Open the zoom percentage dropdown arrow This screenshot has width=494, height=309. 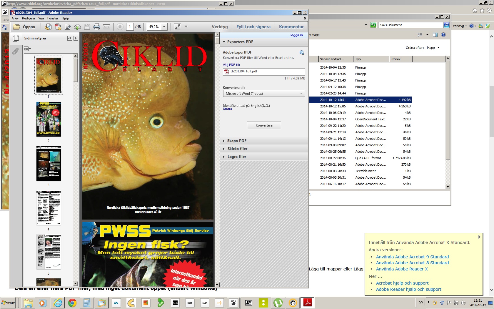coord(164,27)
